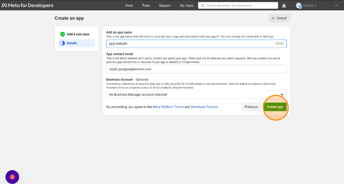The image size is (344, 184).
Task: Go to My Apps
Action: click(187, 5)
